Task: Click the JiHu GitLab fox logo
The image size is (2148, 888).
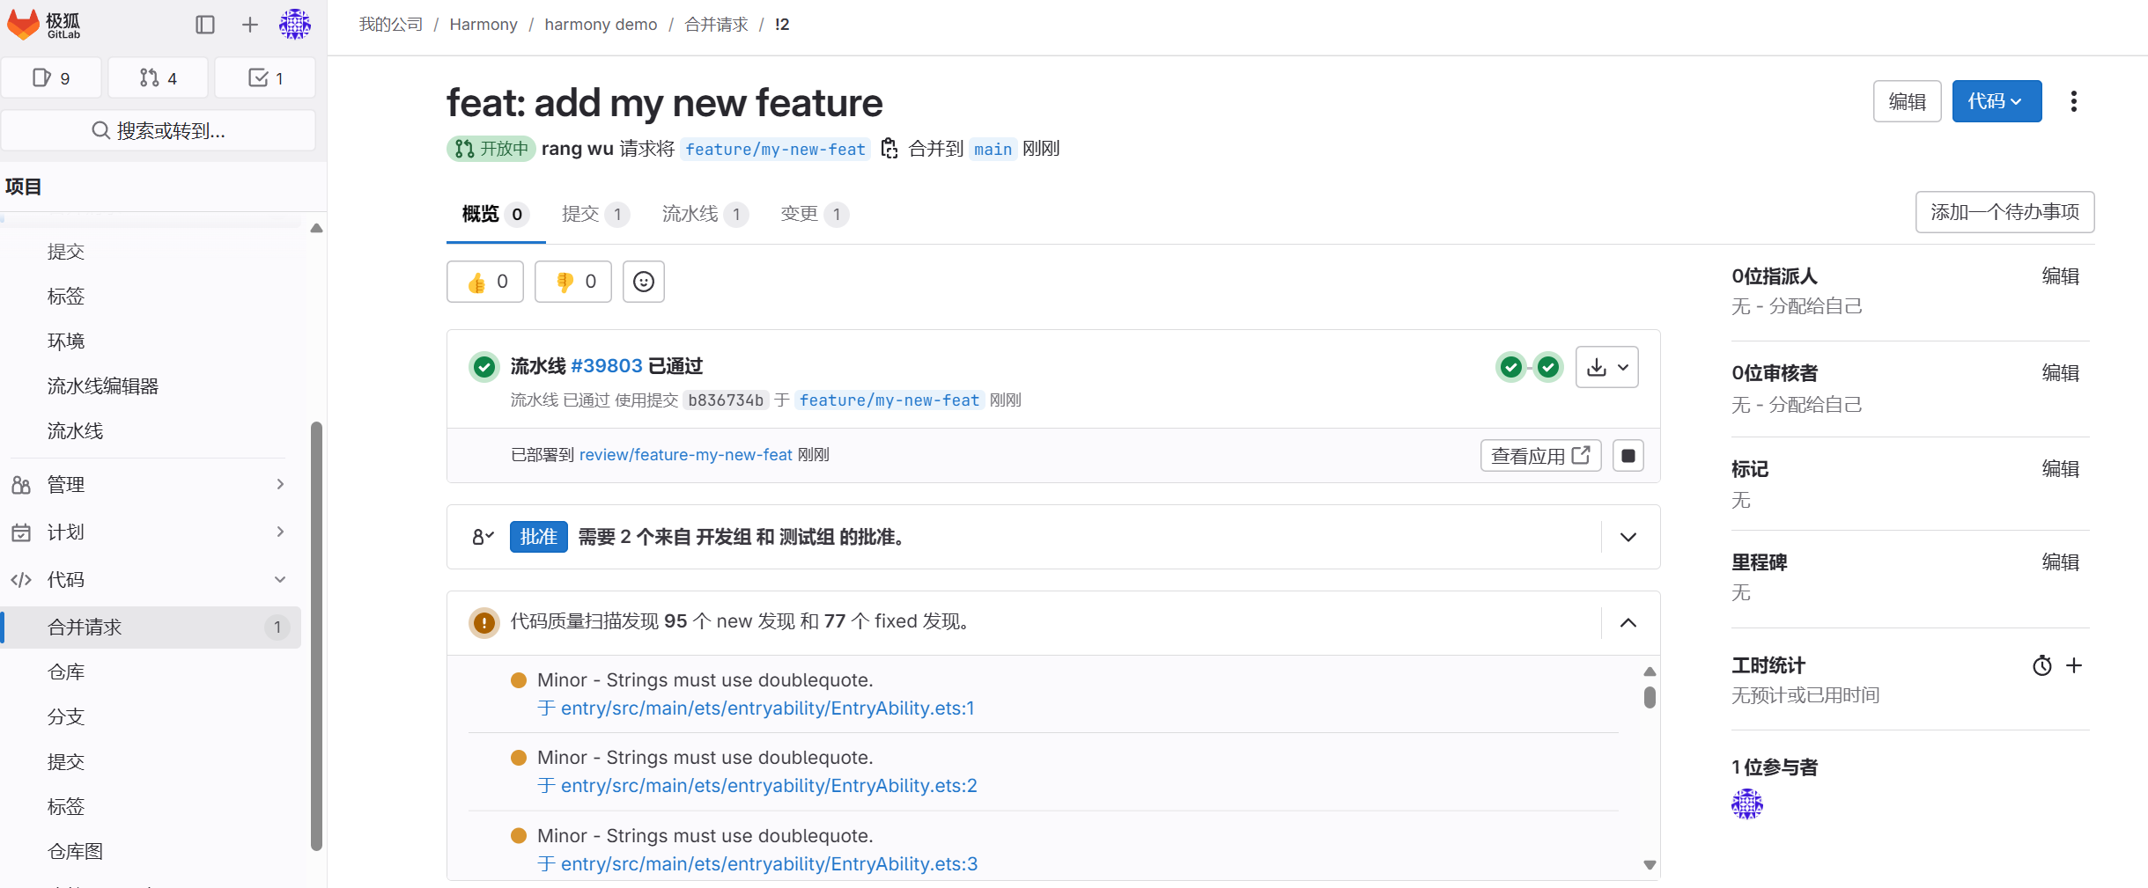Action: (x=22, y=26)
